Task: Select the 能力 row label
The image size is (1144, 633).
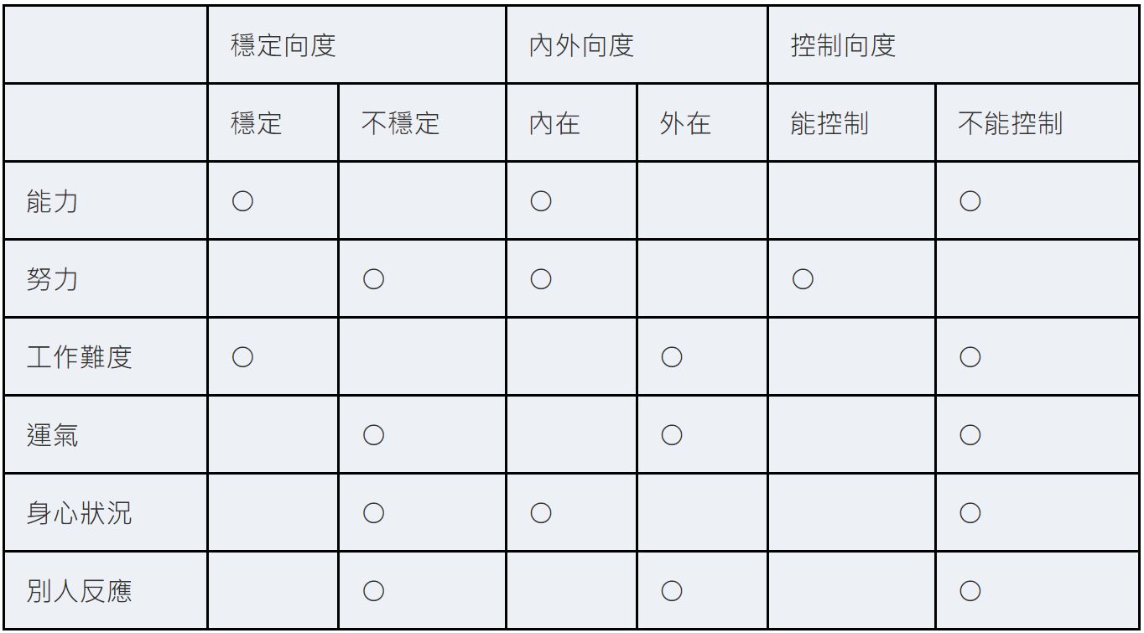Action: (53, 201)
